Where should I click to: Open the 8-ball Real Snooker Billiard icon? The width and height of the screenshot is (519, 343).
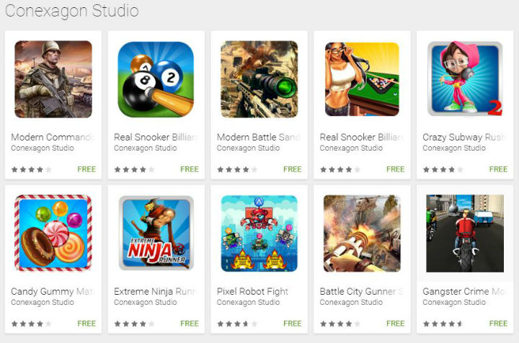pos(156,79)
